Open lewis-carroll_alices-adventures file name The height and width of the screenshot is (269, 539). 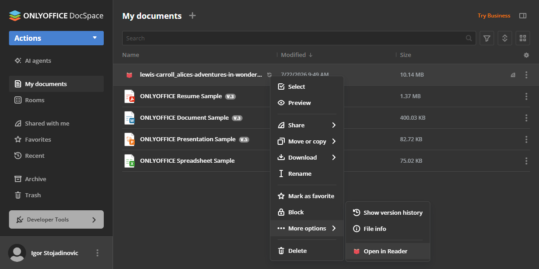pyautogui.click(x=201, y=75)
